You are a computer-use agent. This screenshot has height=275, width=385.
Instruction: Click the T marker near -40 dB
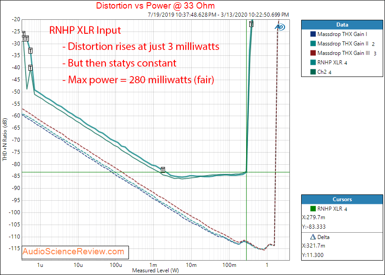[30, 68]
